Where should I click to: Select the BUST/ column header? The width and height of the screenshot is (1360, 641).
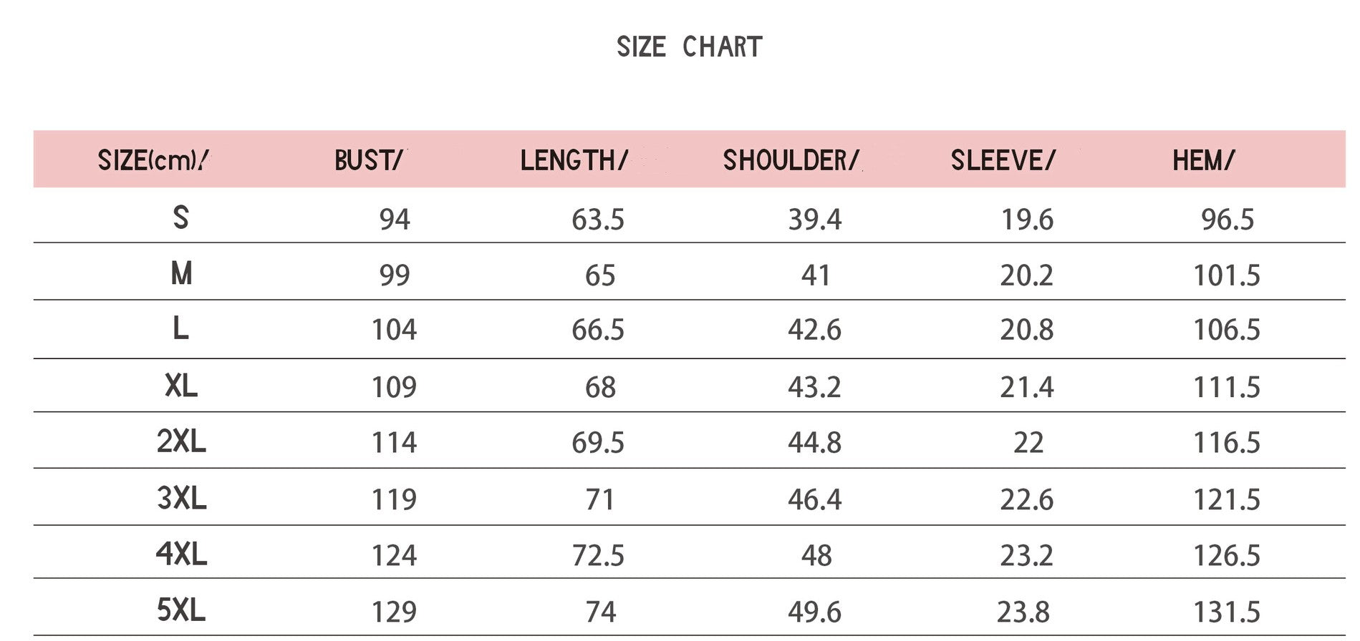click(368, 160)
